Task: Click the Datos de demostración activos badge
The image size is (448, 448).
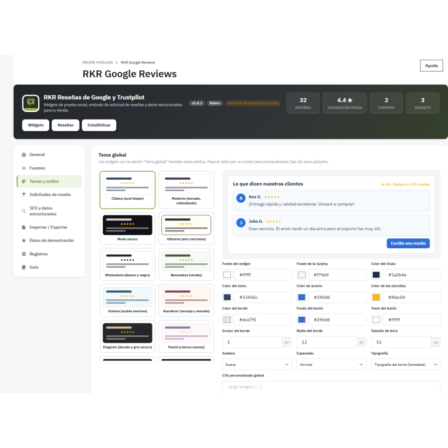Action: click(x=253, y=103)
